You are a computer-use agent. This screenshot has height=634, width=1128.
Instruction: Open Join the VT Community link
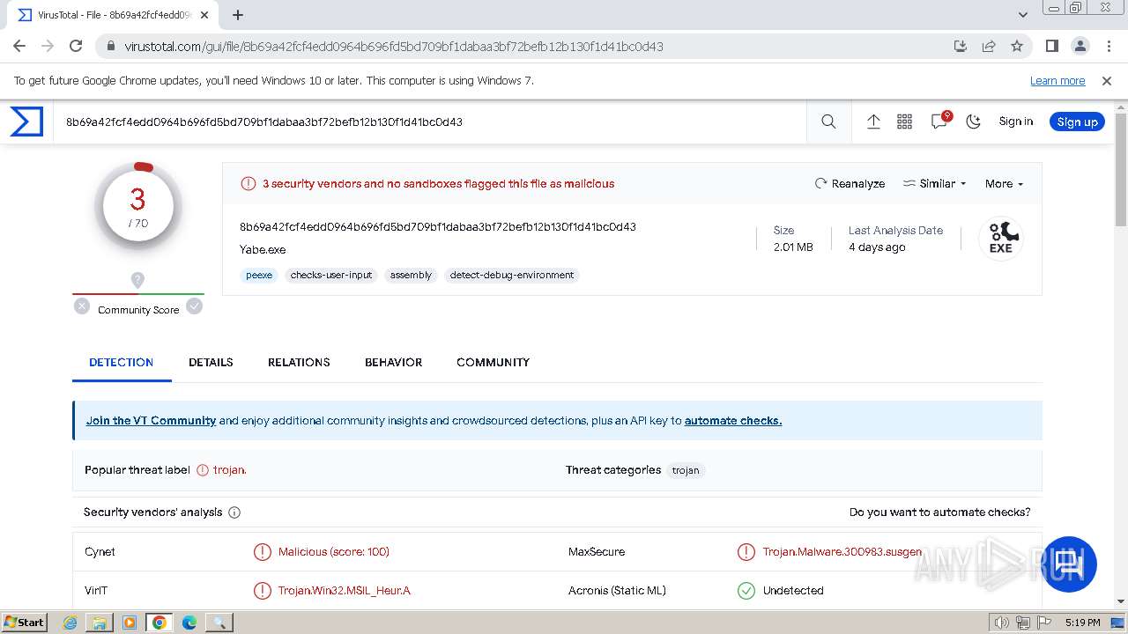151,420
